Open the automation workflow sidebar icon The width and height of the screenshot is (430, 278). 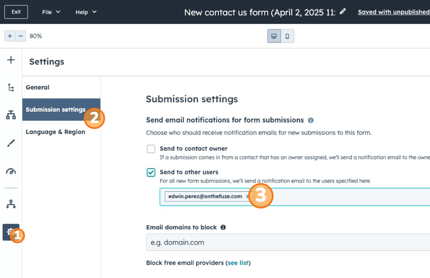(11, 204)
